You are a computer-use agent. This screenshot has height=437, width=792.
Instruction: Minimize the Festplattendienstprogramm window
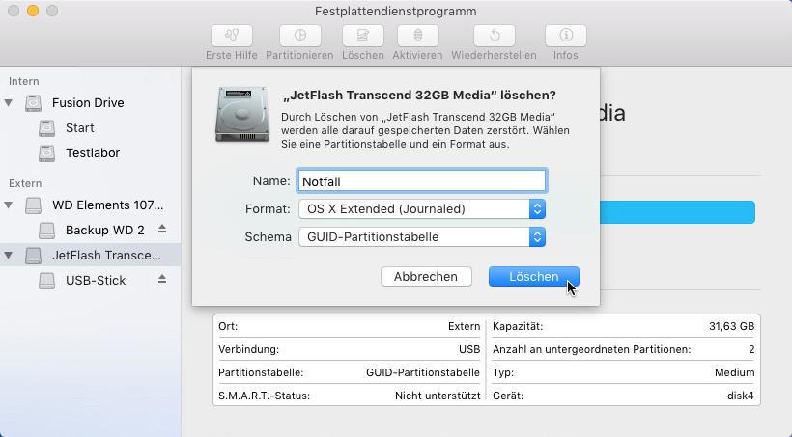[x=33, y=11]
